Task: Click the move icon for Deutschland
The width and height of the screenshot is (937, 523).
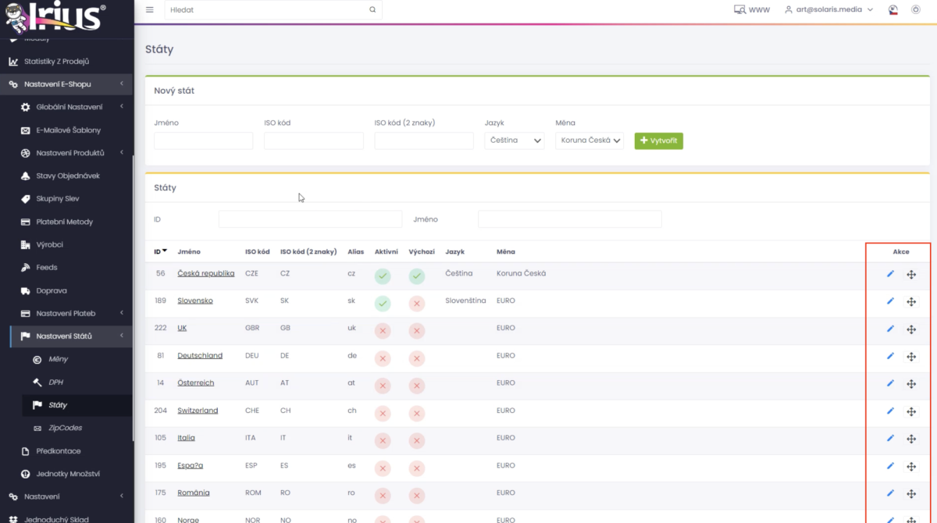Action: tap(911, 357)
